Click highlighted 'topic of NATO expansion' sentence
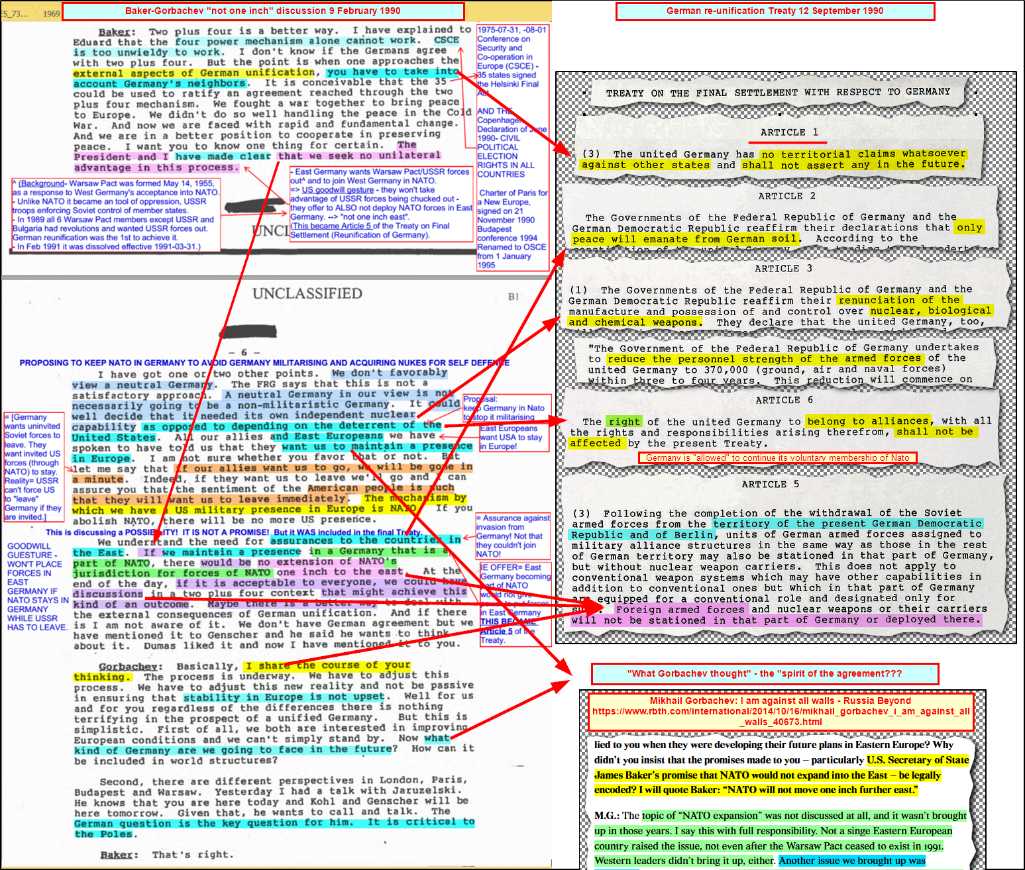Screen dimensions: 1025x870 (804, 816)
